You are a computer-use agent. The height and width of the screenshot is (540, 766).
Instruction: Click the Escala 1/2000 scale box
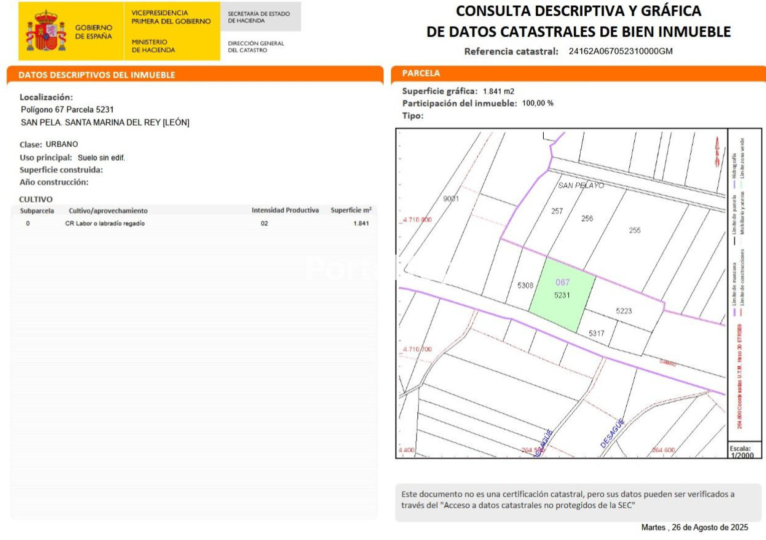(743, 451)
